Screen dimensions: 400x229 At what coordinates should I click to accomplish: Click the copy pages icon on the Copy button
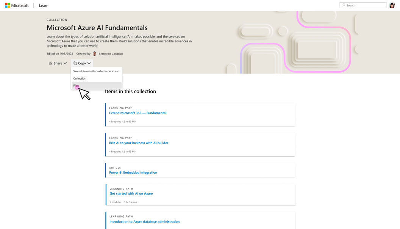click(75, 63)
